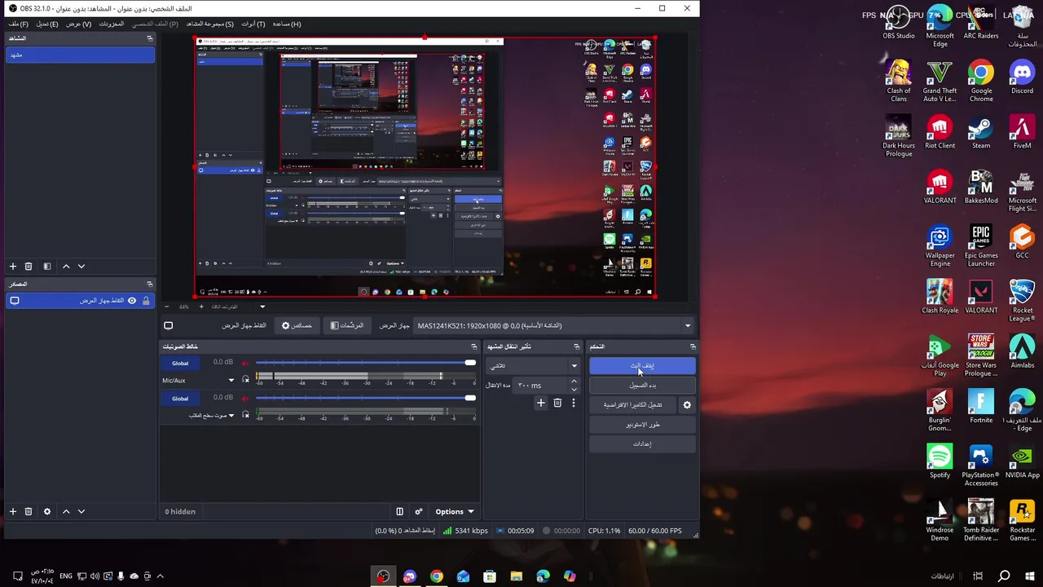Open the View (V) menu
Viewport: 1043px width, 587px height.
point(79,24)
